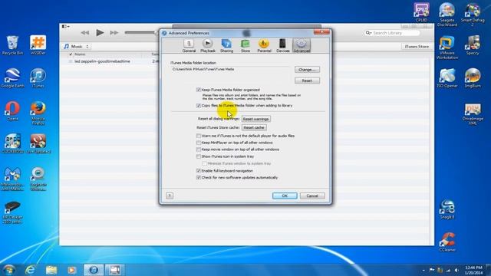Click the Search Library field
Viewport: 491px width, 276px height.
(392, 33)
